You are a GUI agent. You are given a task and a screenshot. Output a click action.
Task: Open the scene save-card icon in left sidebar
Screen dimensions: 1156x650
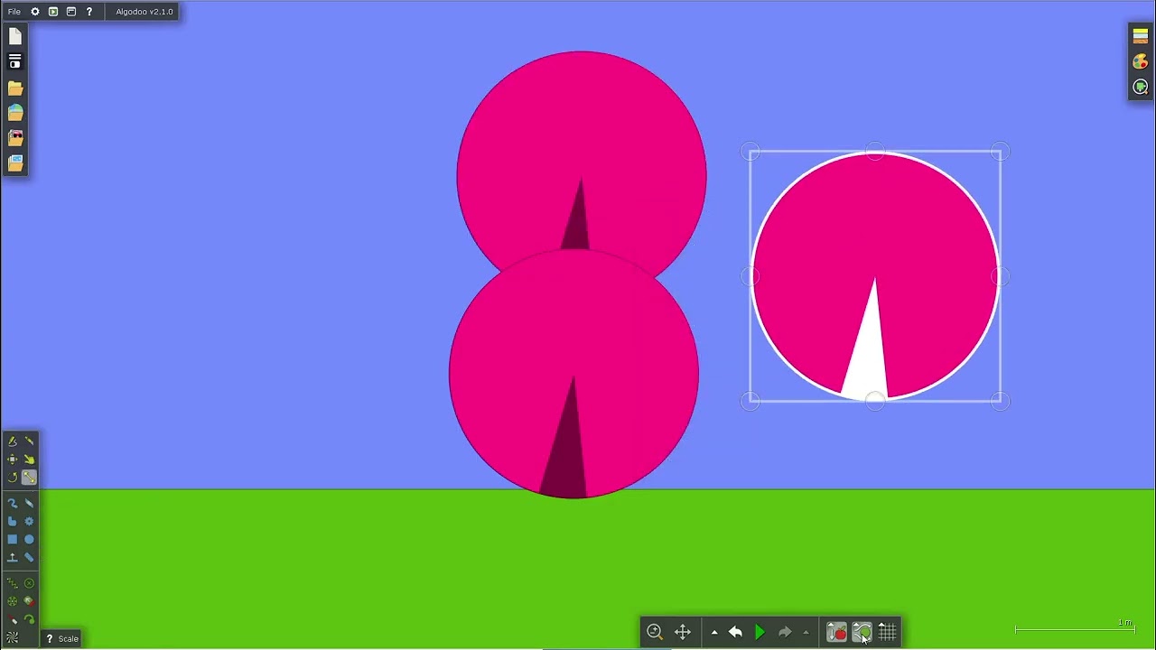pos(15,62)
